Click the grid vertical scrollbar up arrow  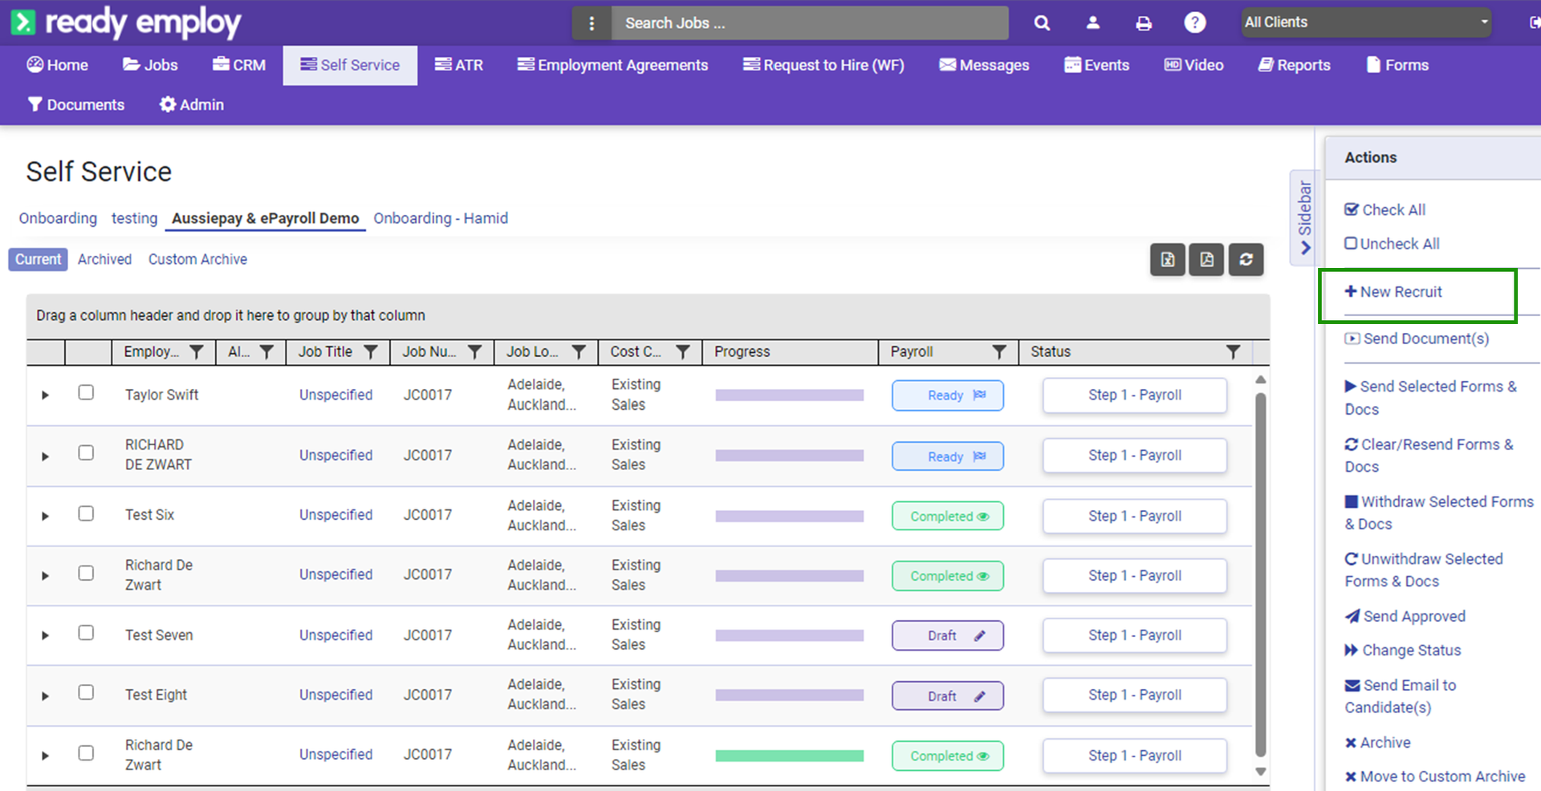pos(1261,379)
